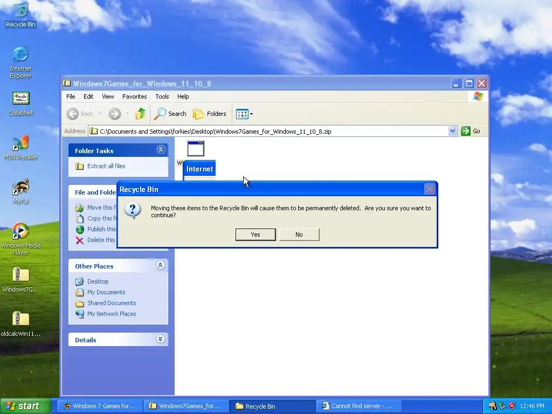
Task: Confirm deletion with the Yes button
Action: [x=256, y=234]
